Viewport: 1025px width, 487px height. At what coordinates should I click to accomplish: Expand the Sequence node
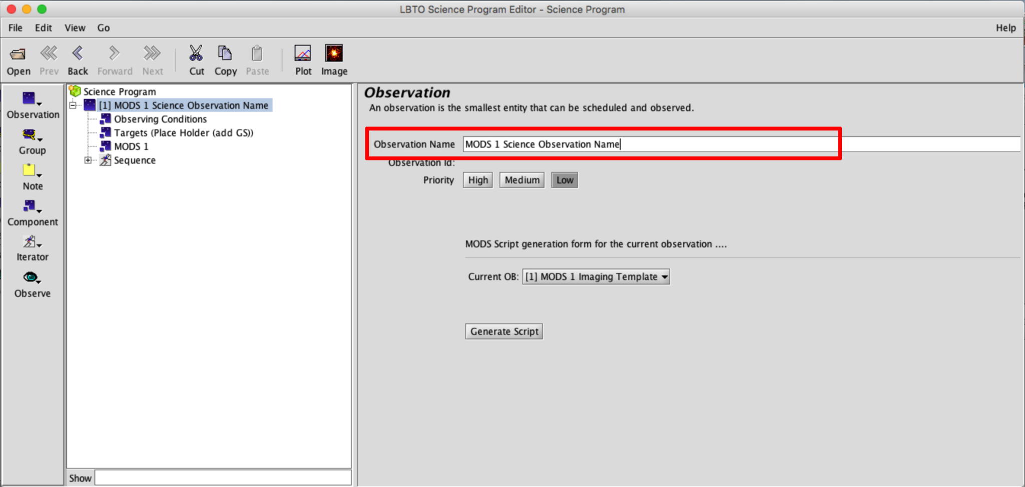click(88, 160)
